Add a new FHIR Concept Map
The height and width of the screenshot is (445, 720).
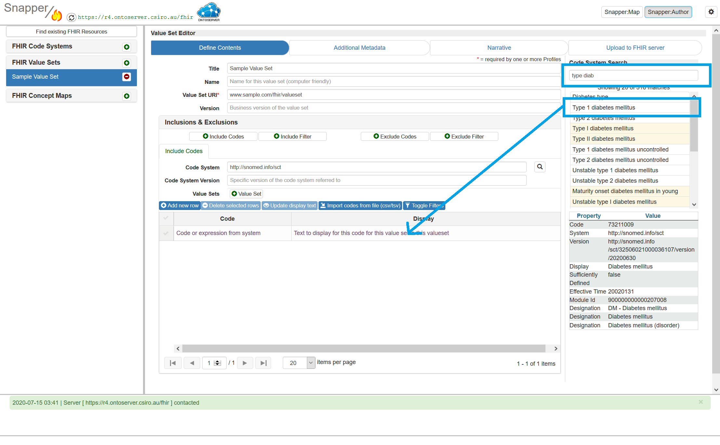point(127,96)
